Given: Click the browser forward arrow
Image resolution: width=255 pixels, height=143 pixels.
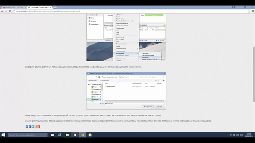Looking at the screenshot, I should pyautogui.click(x=6, y=12).
